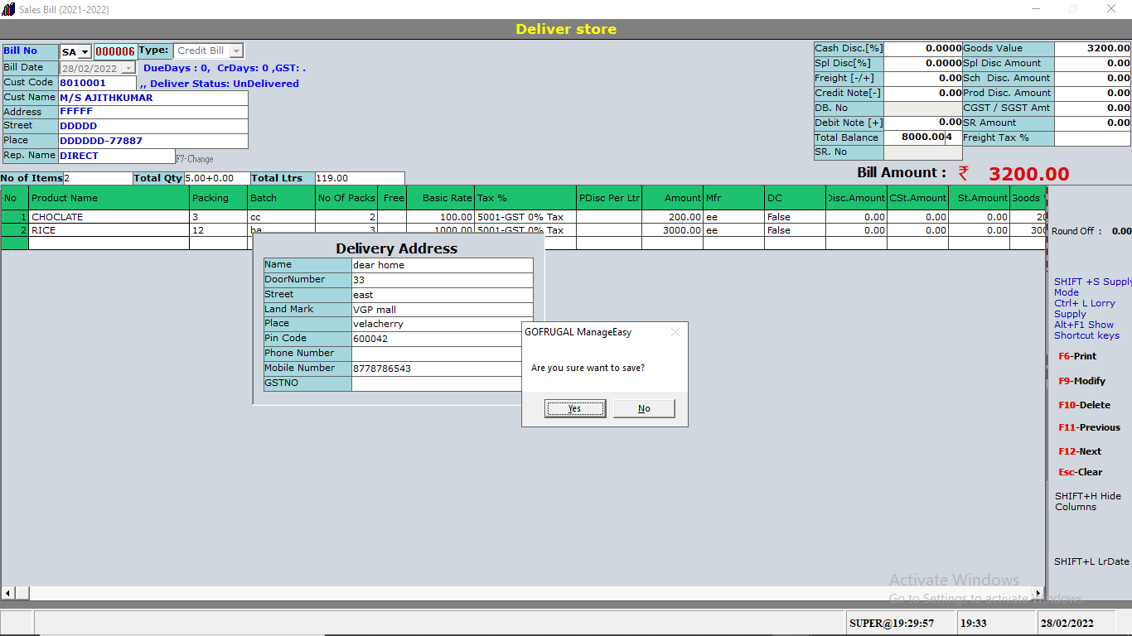Choose F9-Modify to edit the bill
Viewport: 1132px width, 636px height.
(1082, 381)
